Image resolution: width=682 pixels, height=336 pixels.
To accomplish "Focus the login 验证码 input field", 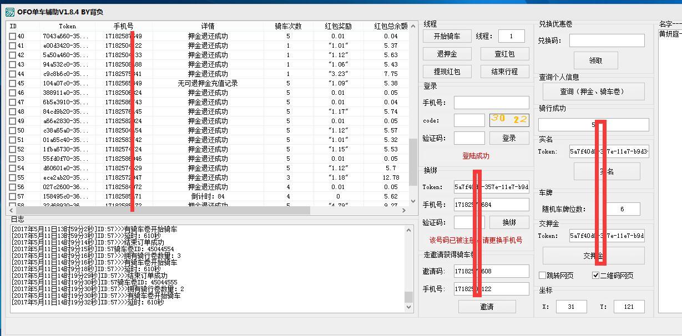I will (x=469, y=138).
